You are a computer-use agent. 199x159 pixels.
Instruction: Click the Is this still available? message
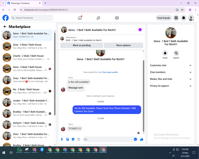pyautogui.click(x=79, y=82)
